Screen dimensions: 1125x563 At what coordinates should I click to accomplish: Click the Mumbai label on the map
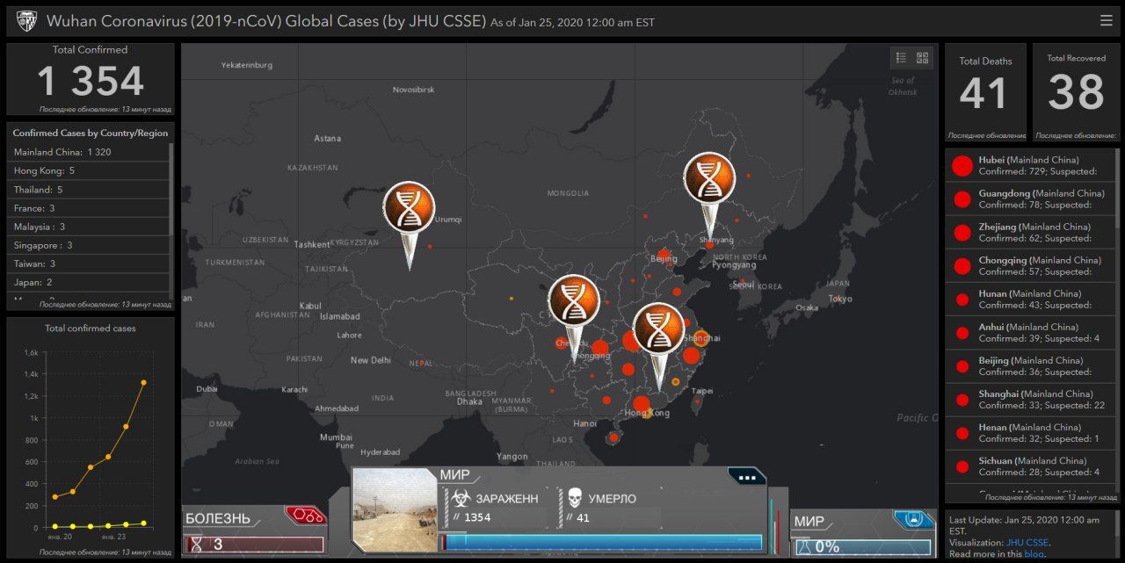pos(336,437)
